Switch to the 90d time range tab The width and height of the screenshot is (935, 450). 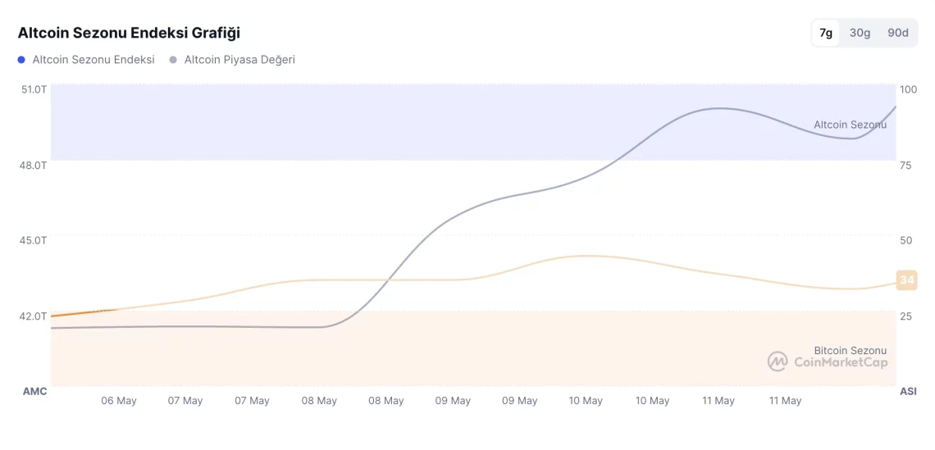(898, 33)
